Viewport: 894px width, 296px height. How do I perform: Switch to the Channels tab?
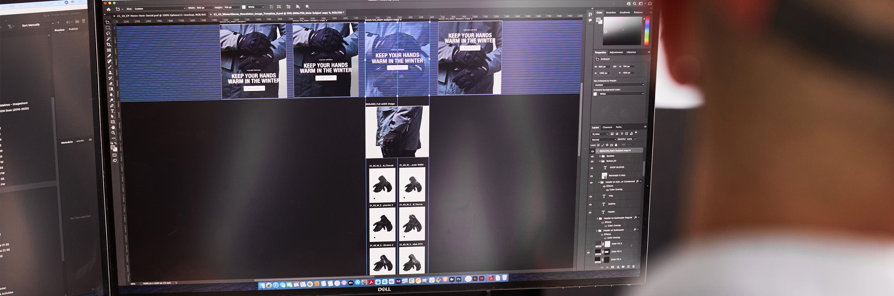pyautogui.click(x=607, y=127)
